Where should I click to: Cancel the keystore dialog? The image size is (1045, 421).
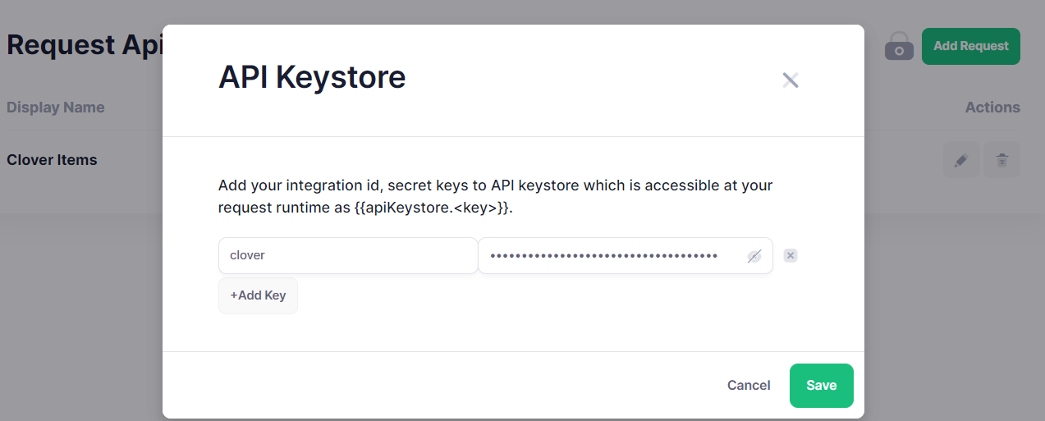coord(749,386)
